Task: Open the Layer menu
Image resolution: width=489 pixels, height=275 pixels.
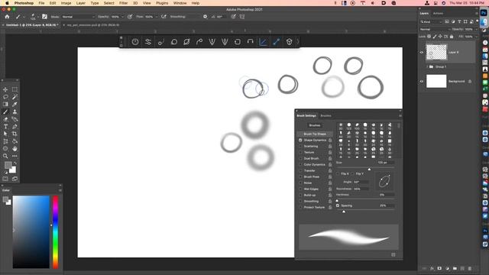Action: (x=80, y=3)
